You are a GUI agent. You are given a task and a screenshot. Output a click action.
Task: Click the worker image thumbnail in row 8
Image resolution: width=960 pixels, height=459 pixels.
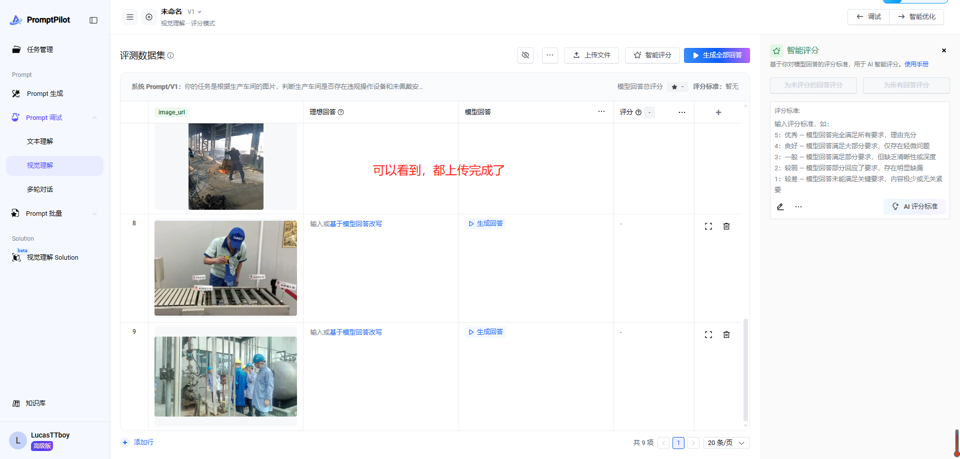[x=225, y=268]
